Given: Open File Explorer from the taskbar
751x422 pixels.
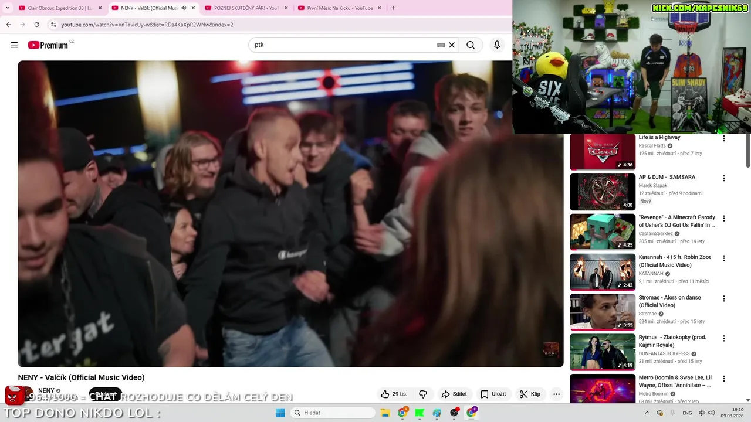Looking at the screenshot, I should [385, 413].
